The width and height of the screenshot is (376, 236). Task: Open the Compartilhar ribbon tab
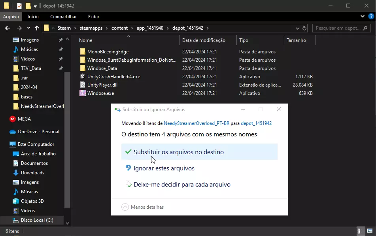(x=64, y=17)
